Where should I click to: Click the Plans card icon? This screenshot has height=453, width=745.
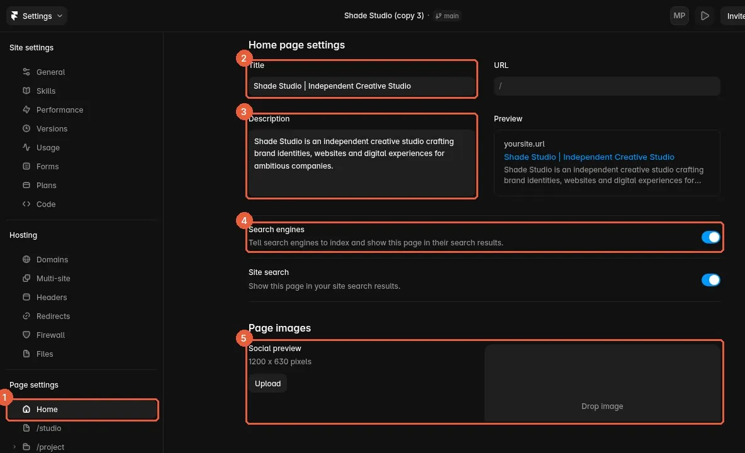(x=26, y=185)
